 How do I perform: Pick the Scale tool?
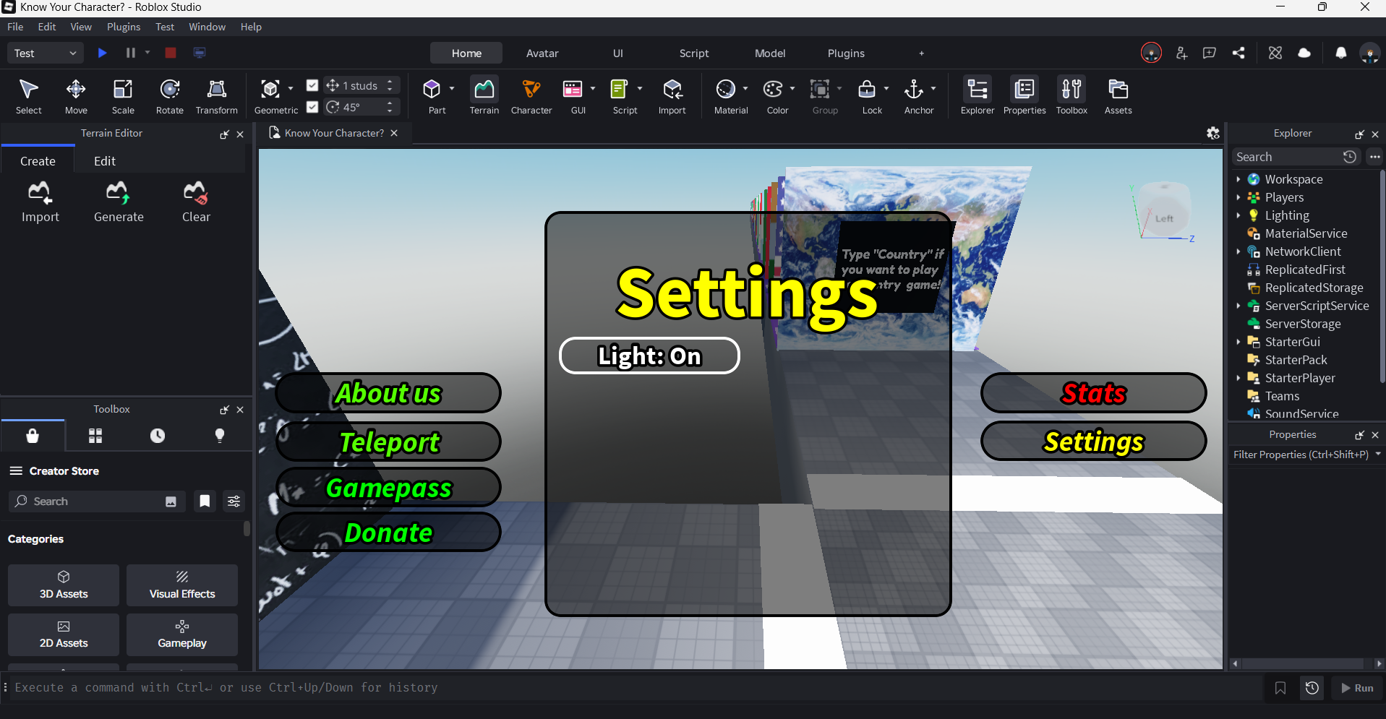pyautogui.click(x=123, y=96)
